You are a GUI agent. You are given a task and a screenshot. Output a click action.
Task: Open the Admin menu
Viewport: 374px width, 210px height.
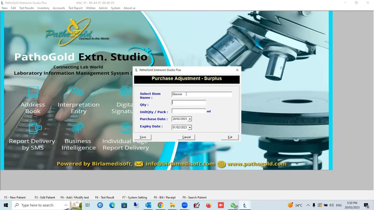tap(103, 8)
